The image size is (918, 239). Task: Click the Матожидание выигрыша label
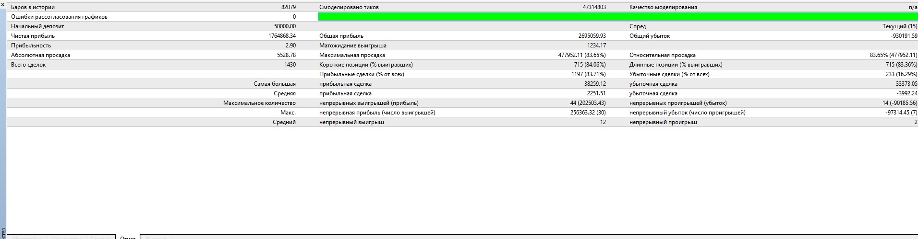pos(353,46)
